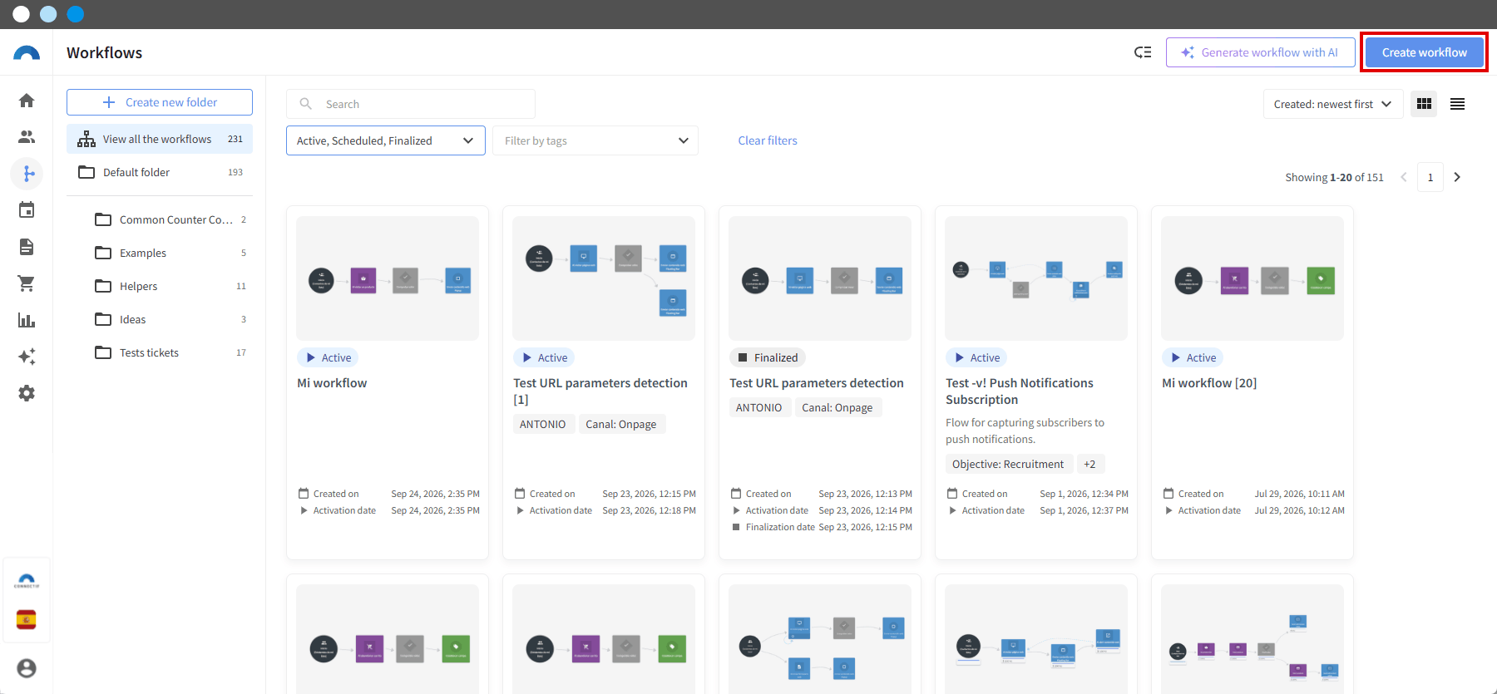Viewport: 1497px width, 694px height.
Task: Click Flow for capturing subscribers description
Action: point(1025,431)
